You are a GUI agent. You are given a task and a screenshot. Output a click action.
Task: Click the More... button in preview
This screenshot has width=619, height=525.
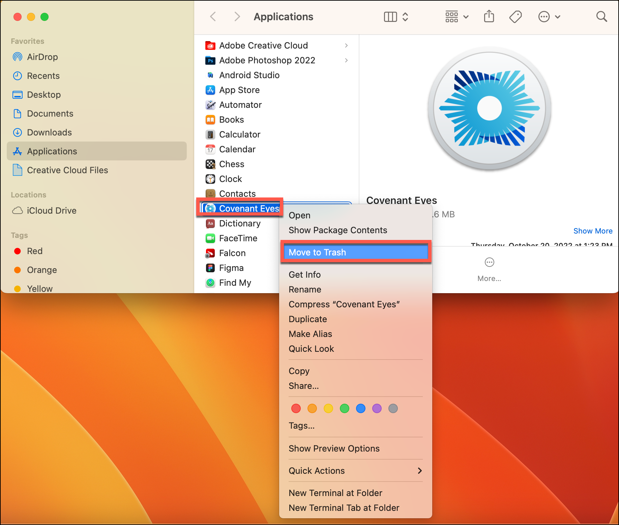489,270
